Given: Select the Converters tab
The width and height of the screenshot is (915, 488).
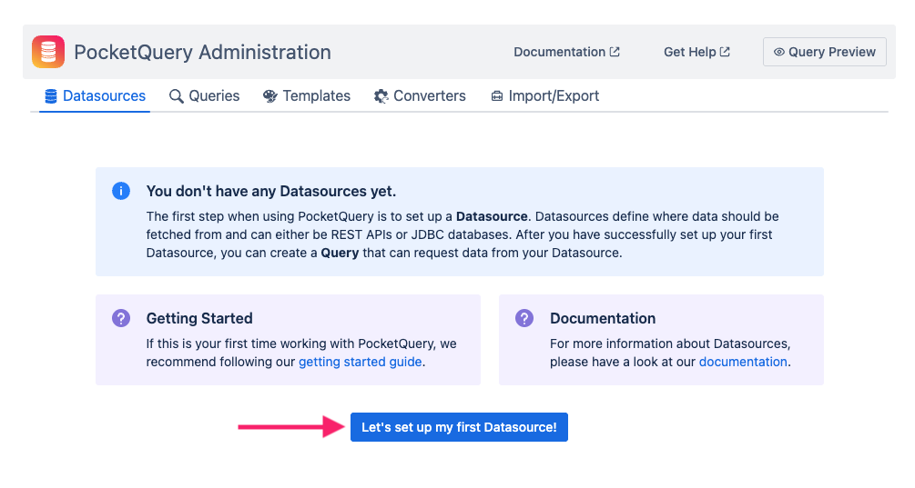Looking at the screenshot, I should coord(429,96).
